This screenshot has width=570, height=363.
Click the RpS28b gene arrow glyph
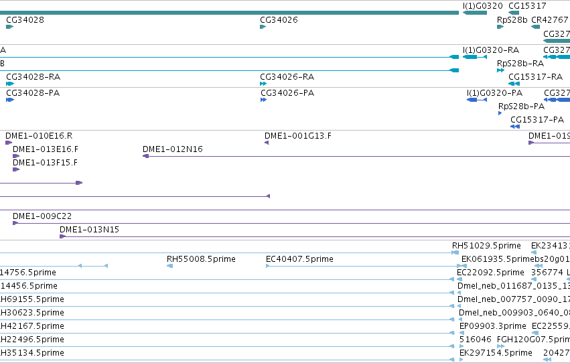click(500, 27)
